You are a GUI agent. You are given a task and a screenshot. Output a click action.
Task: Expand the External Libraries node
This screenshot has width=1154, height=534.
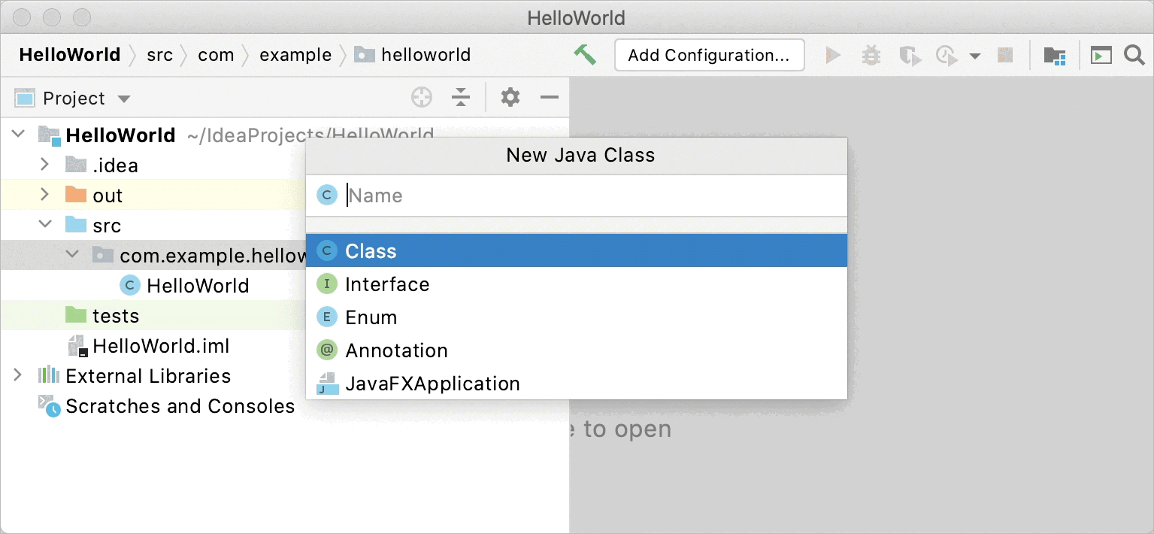pos(17,375)
